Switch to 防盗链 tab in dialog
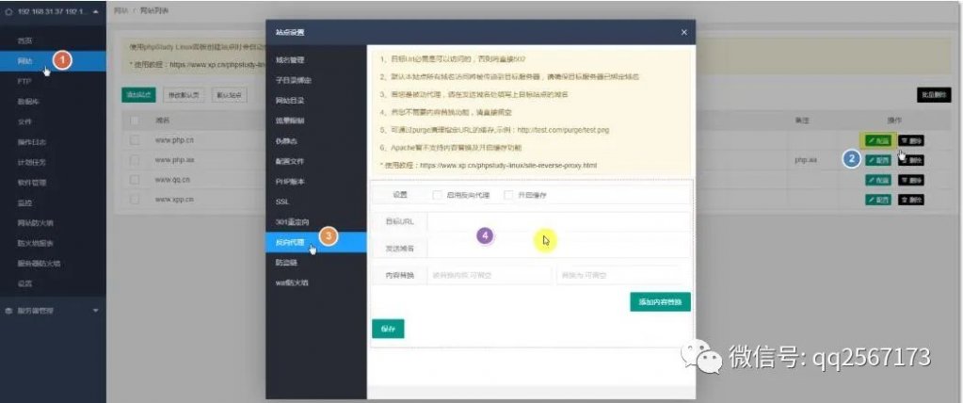Image resolution: width=963 pixels, height=403 pixels. (286, 263)
